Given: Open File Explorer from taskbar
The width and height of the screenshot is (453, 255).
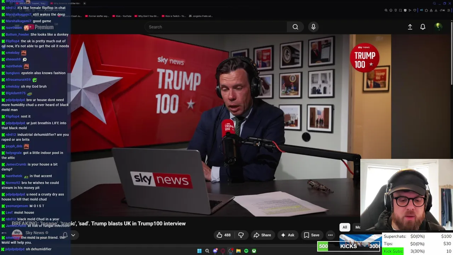Looking at the screenshot, I should coord(239,251).
